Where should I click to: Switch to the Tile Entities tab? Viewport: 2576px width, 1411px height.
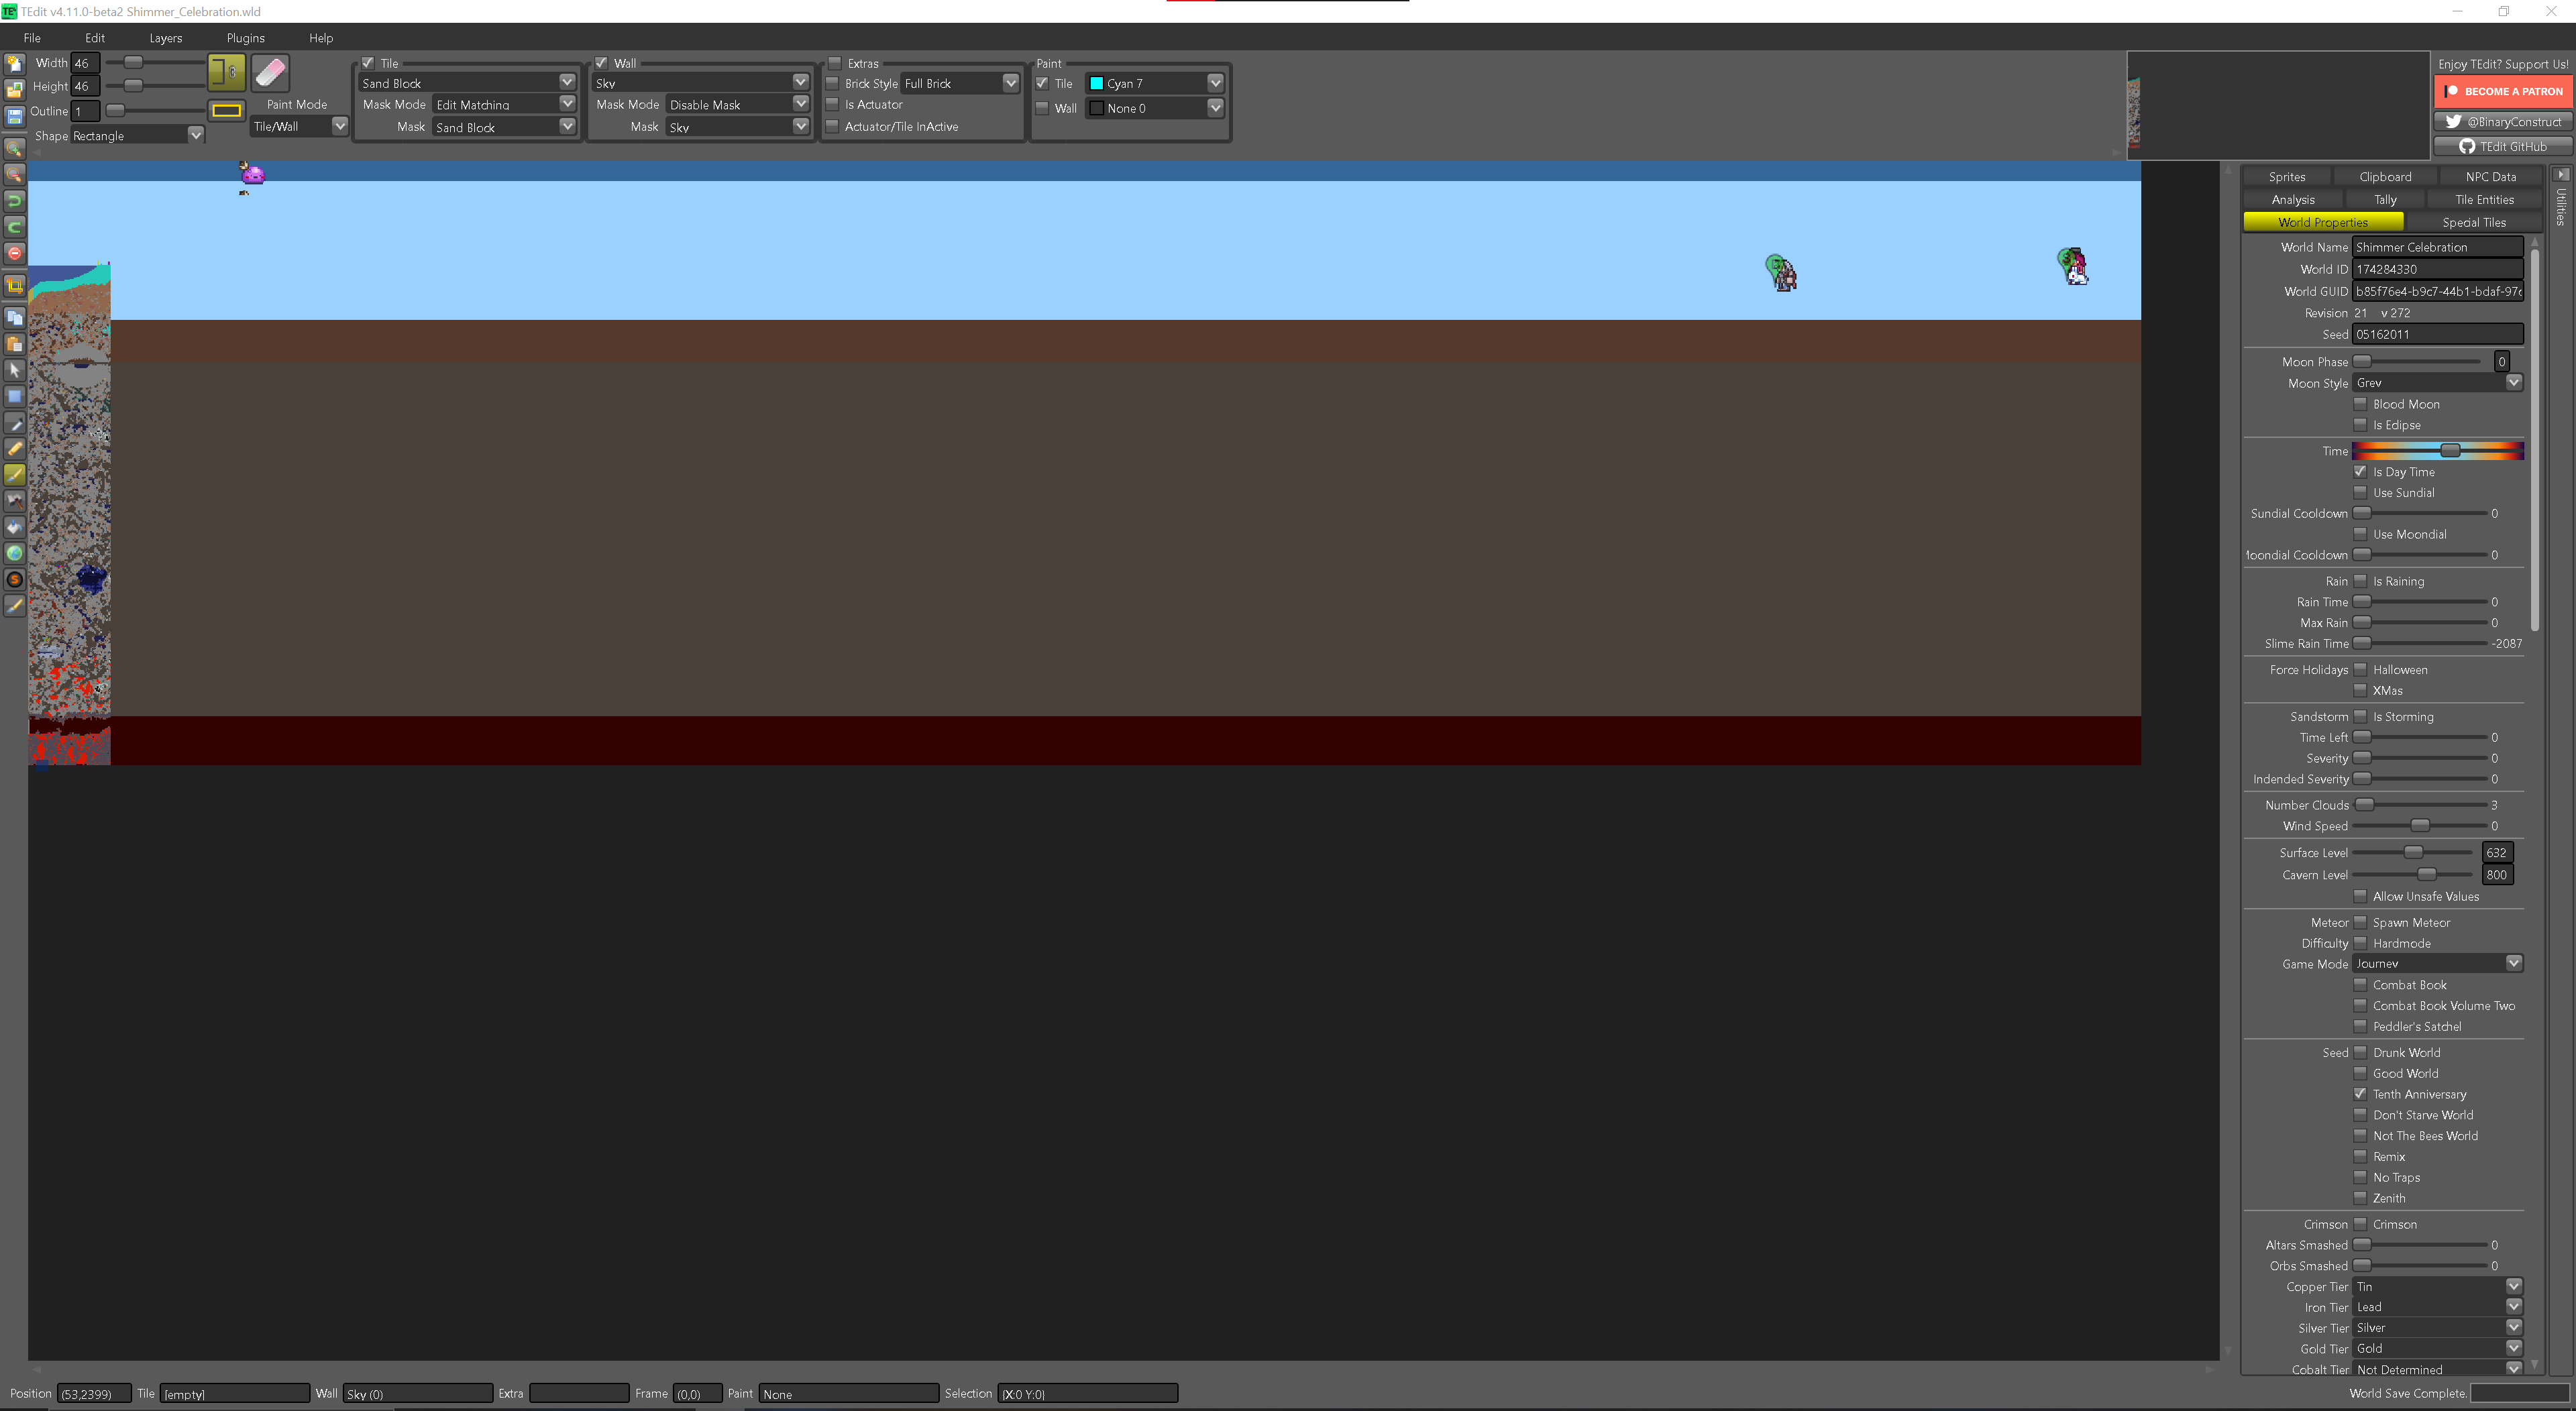point(2484,200)
